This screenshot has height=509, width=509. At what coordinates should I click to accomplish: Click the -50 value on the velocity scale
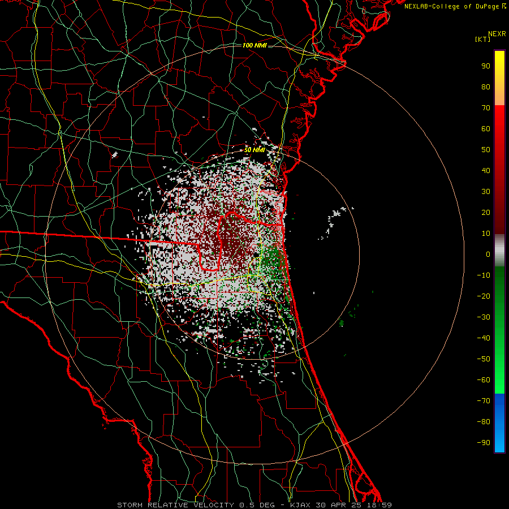[484, 359]
